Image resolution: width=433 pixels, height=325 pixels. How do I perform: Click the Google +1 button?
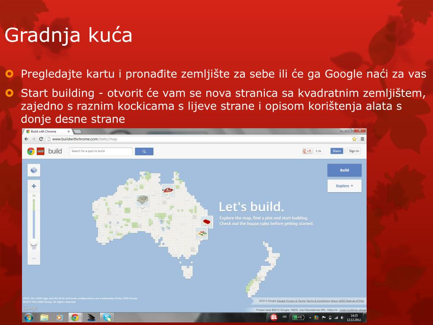pyautogui.click(x=307, y=151)
